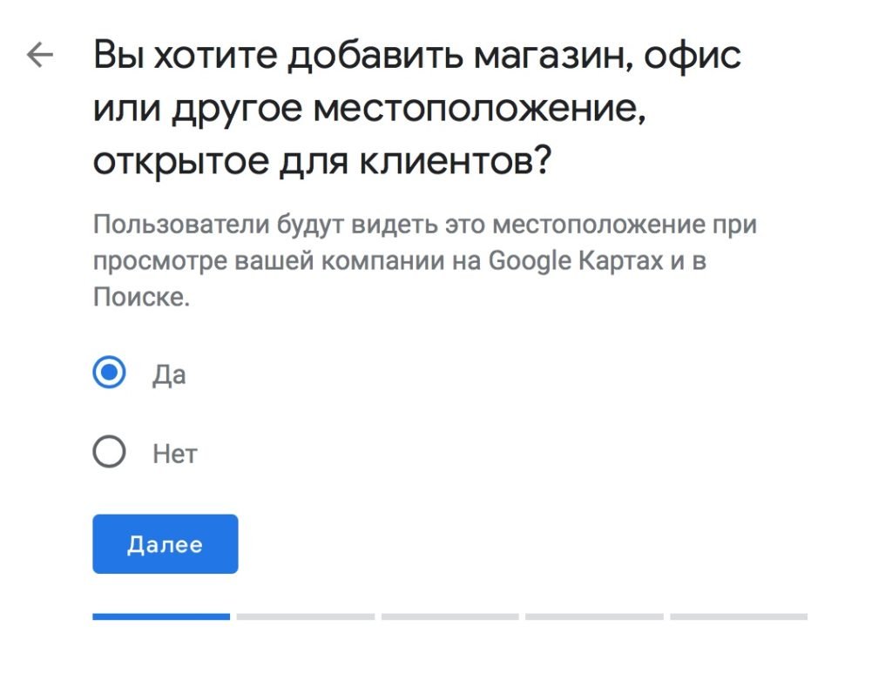Click inside the circle of the "Нет" radio
This screenshot has width=892, height=673.
(108, 453)
